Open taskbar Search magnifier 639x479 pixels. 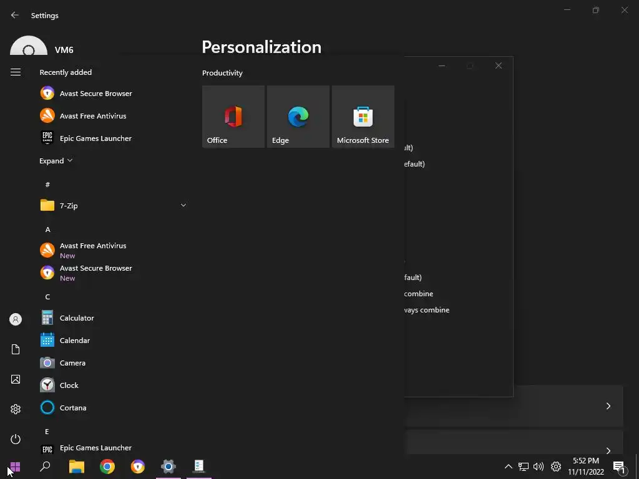pyautogui.click(x=45, y=467)
